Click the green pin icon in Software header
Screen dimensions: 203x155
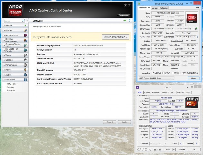124,21
